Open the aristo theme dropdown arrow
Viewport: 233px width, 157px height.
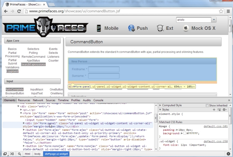pyautogui.click(x=214, y=20)
